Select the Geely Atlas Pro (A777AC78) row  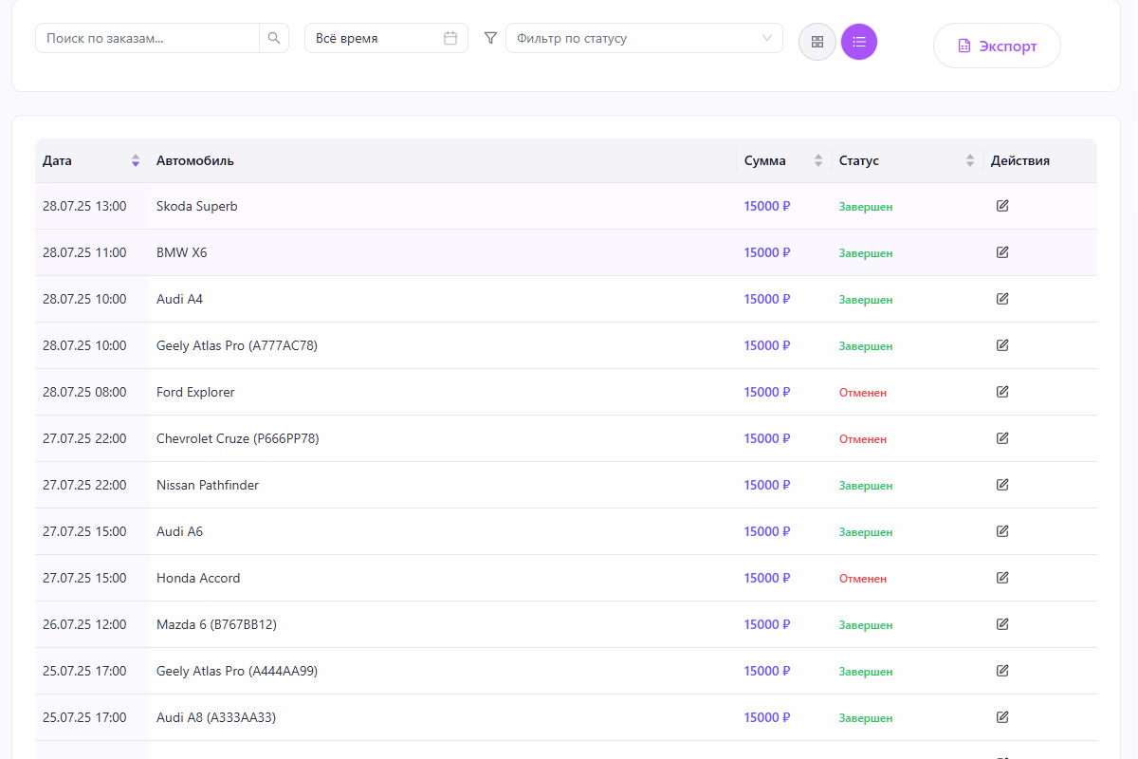[x=237, y=345]
